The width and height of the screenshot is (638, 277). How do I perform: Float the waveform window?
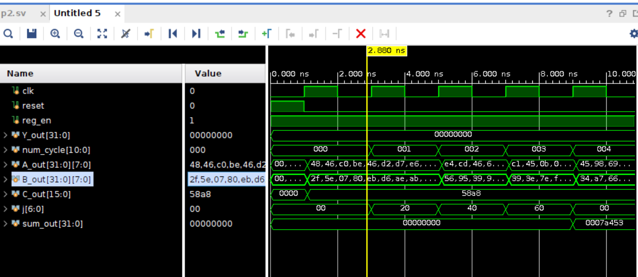622,14
